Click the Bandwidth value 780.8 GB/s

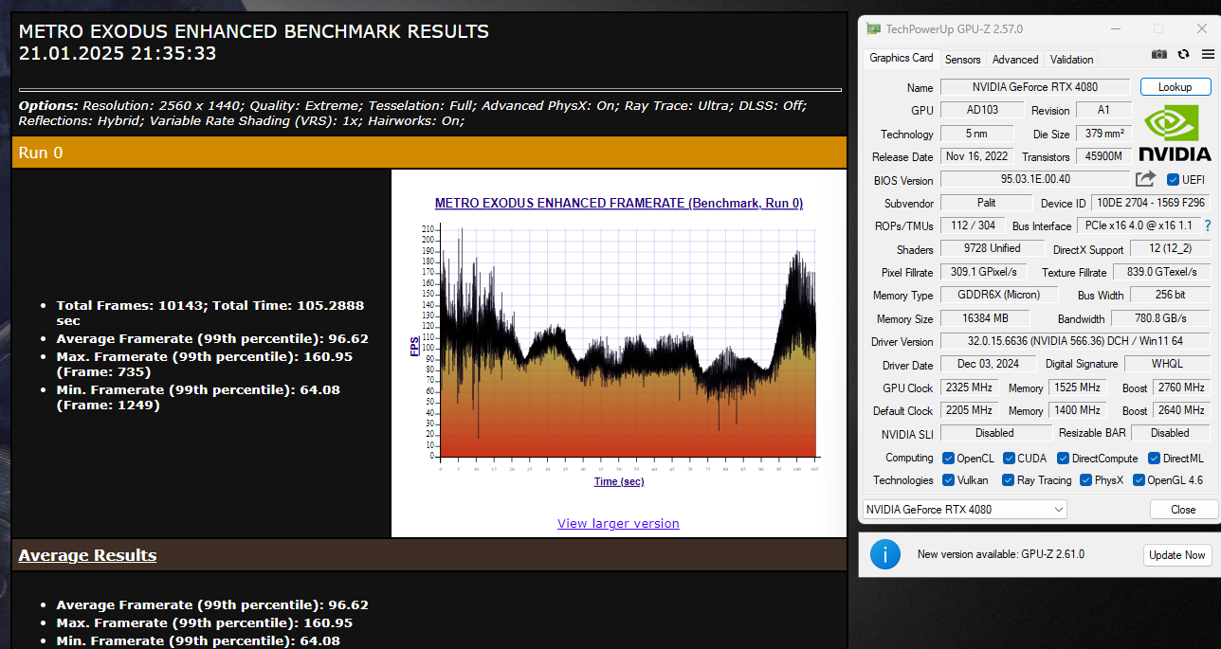[x=1159, y=318]
